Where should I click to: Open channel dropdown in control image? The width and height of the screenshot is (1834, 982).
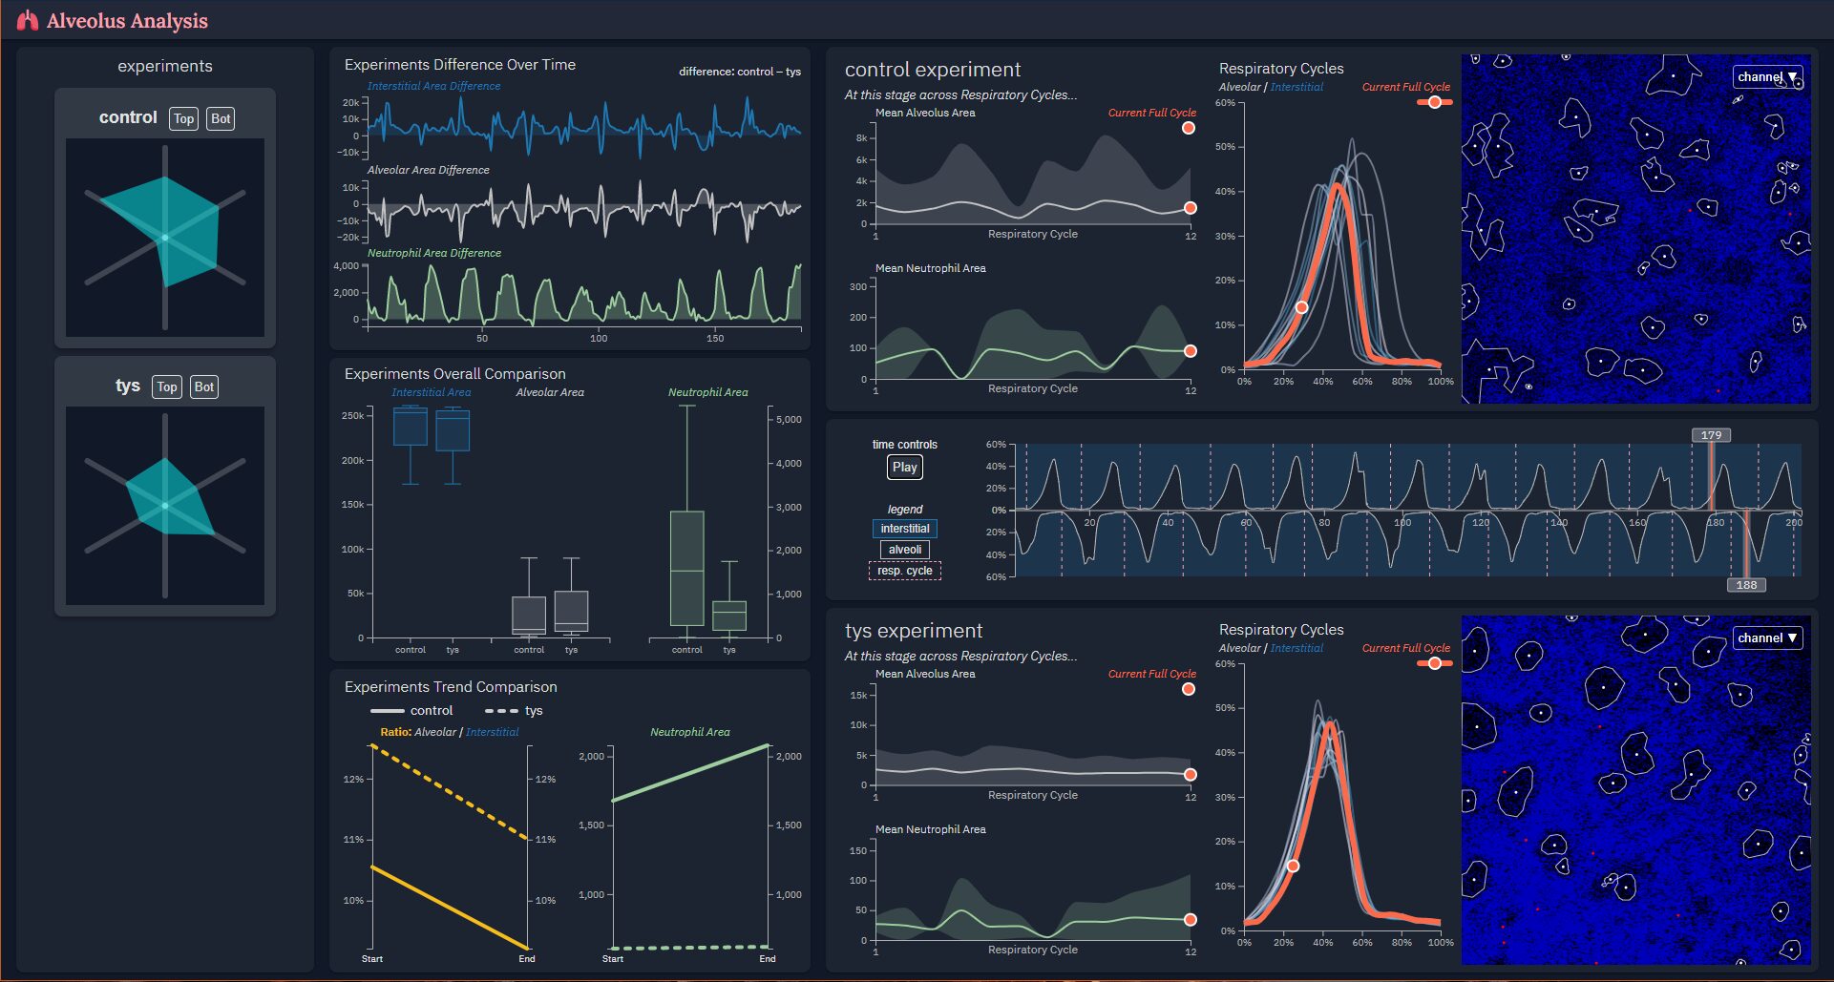[1767, 77]
